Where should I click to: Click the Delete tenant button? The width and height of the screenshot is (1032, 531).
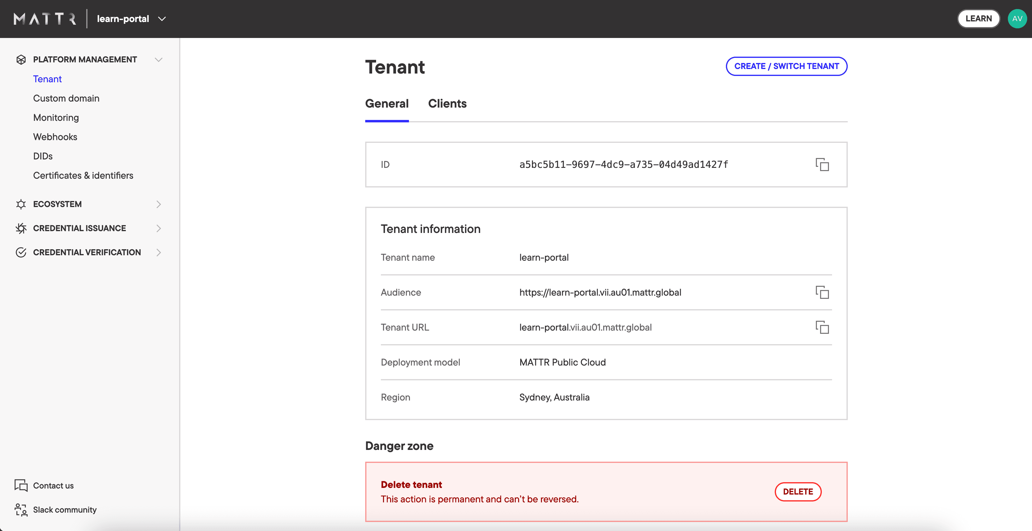[798, 491]
